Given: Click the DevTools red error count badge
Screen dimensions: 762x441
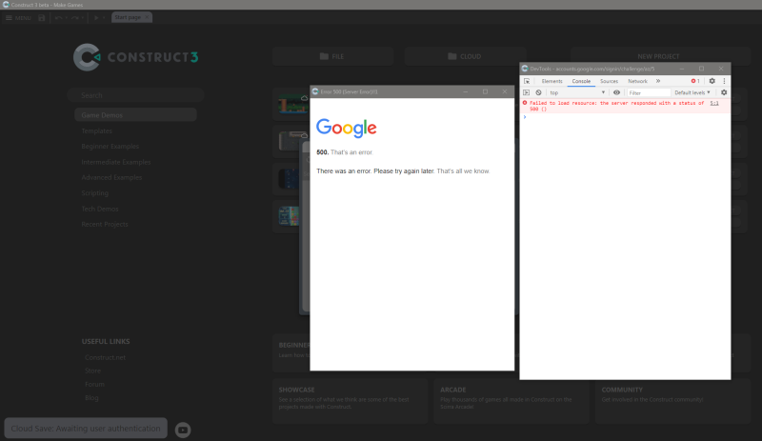Looking at the screenshot, I should [x=695, y=81].
